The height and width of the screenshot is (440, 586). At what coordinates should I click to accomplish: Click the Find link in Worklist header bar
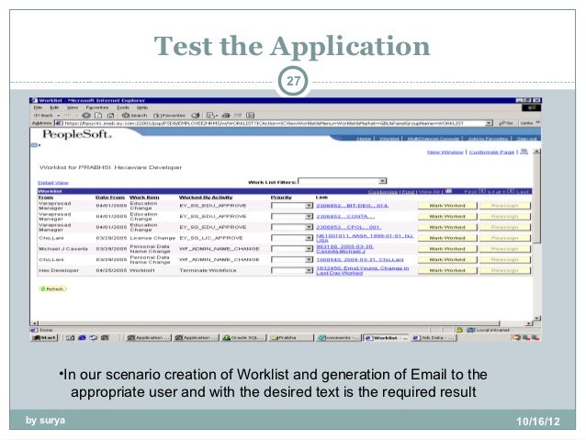[x=408, y=192]
